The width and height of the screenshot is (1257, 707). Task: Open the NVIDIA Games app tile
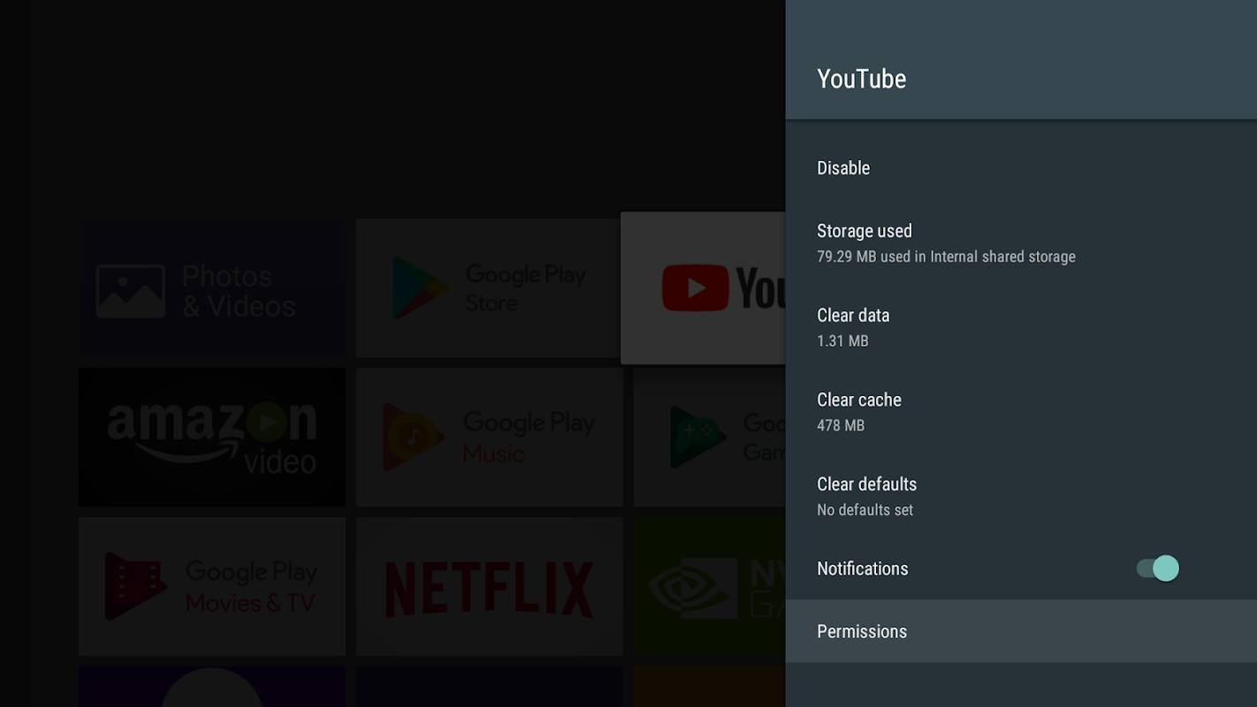click(x=710, y=587)
